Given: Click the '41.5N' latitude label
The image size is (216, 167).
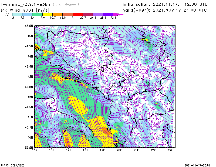Looking at the screenshot, I should click(29, 107).
